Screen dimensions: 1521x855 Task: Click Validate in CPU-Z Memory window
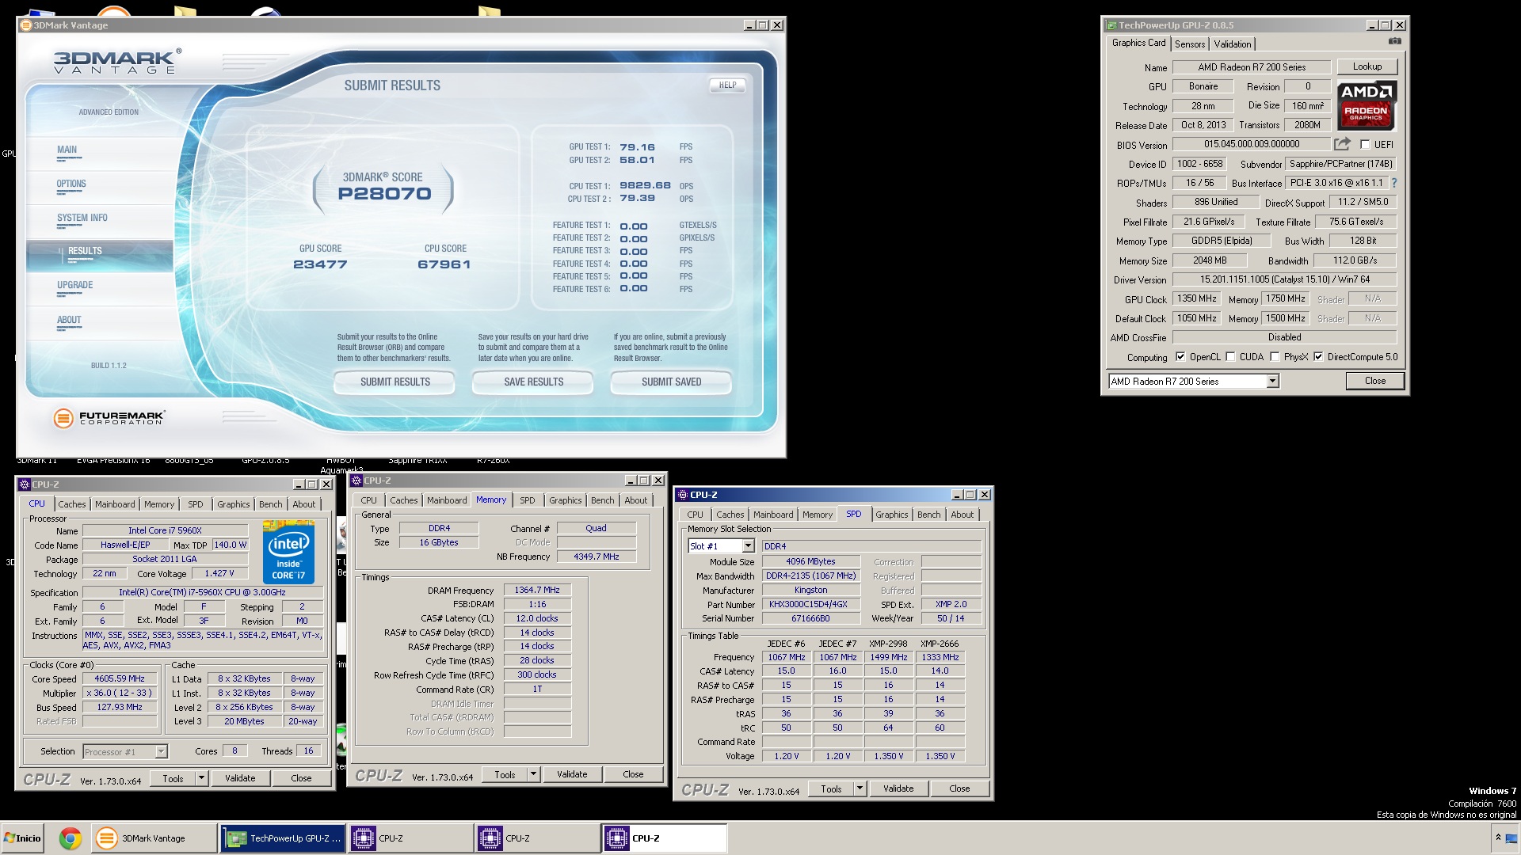[572, 774]
